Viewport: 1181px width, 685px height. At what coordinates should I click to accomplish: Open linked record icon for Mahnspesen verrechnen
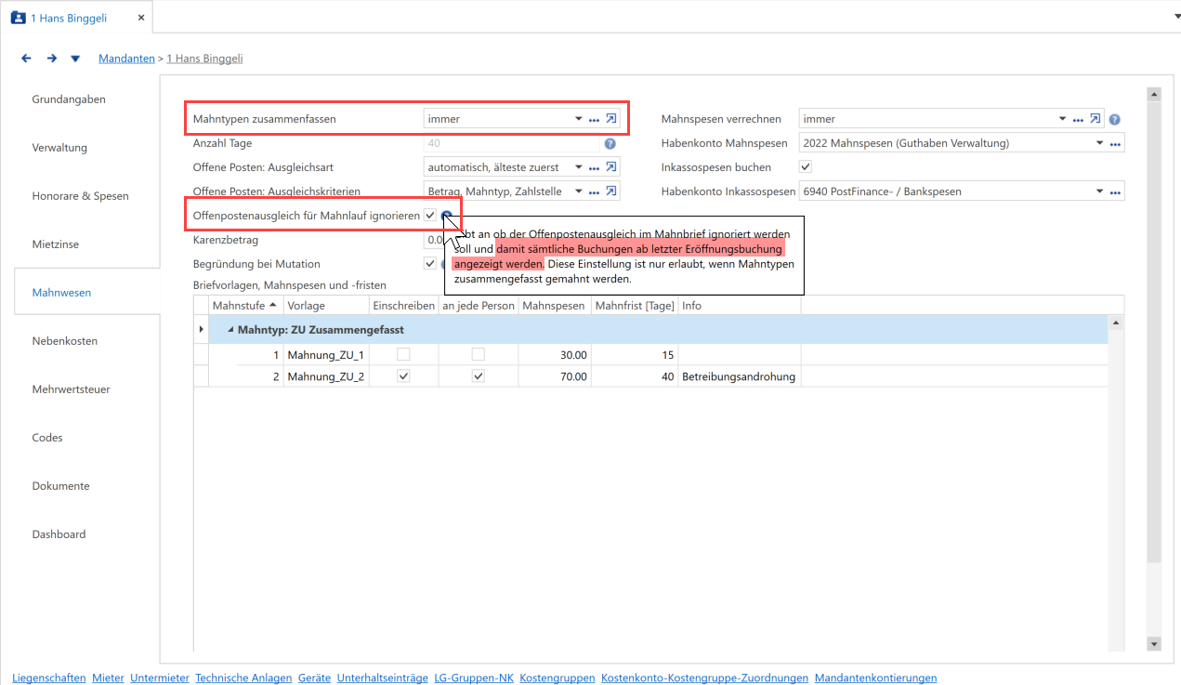[1096, 119]
